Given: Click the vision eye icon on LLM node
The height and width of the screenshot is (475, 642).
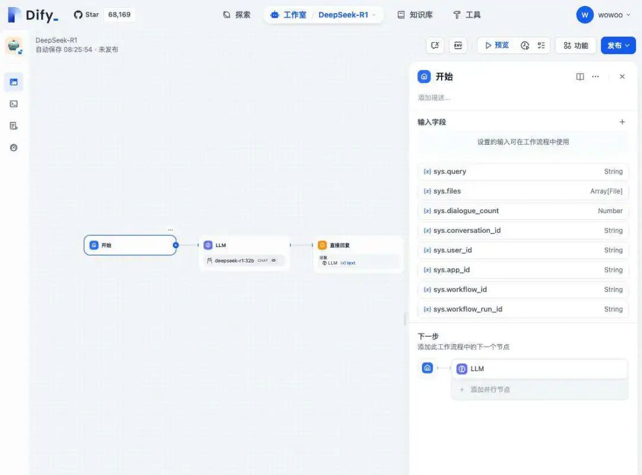Looking at the screenshot, I should tap(273, 261).
